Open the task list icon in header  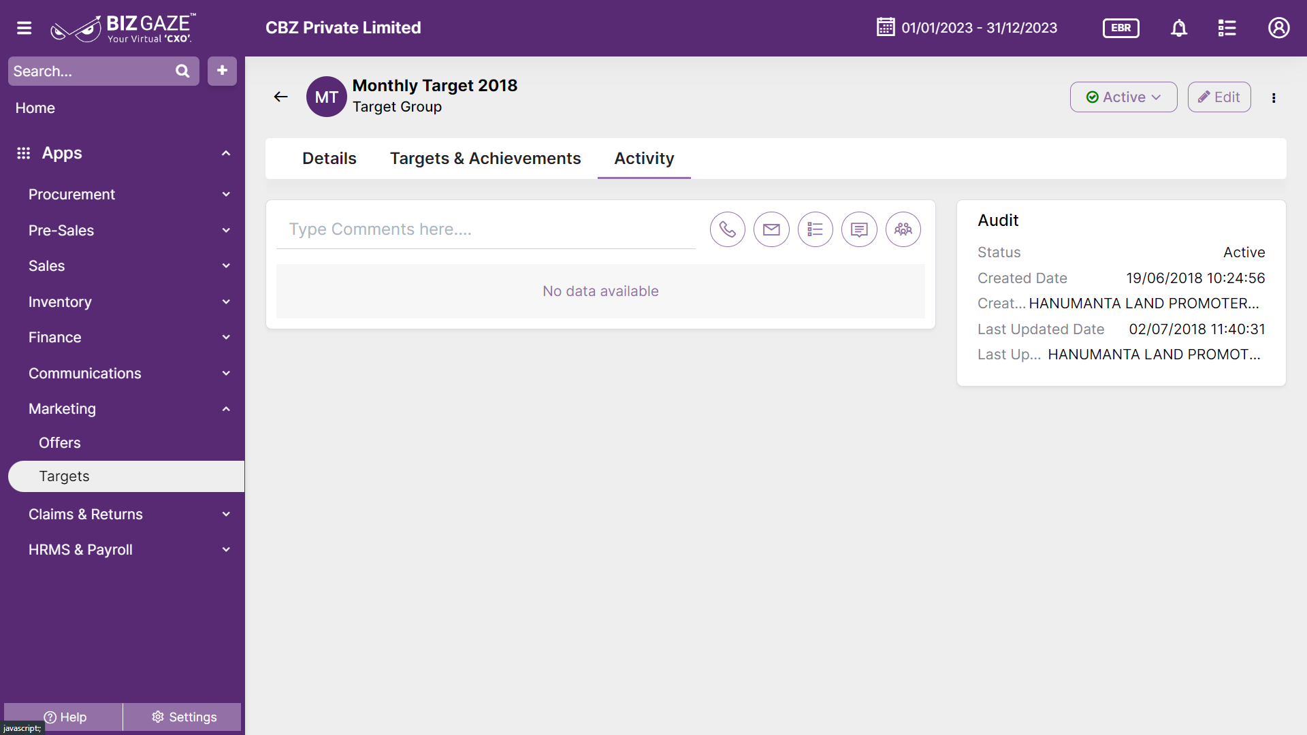[1227, 28]
